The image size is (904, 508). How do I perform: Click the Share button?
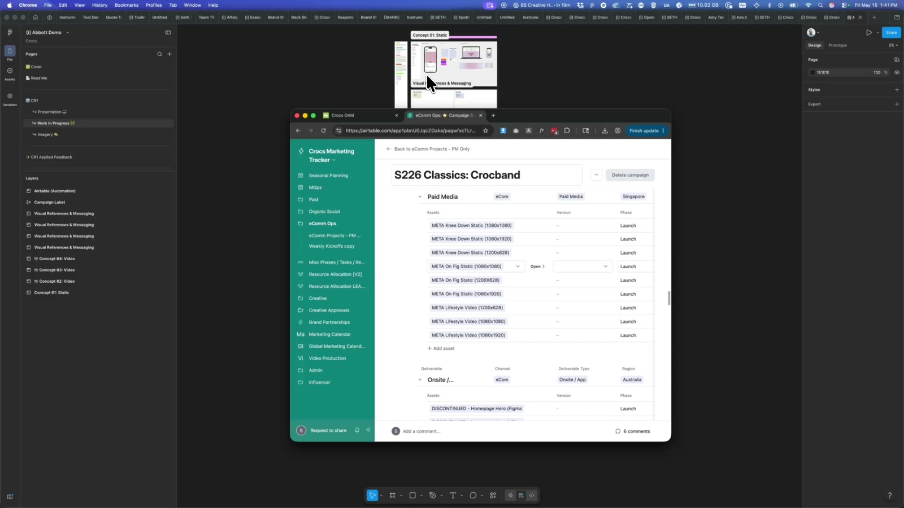(x=892, y=32)
